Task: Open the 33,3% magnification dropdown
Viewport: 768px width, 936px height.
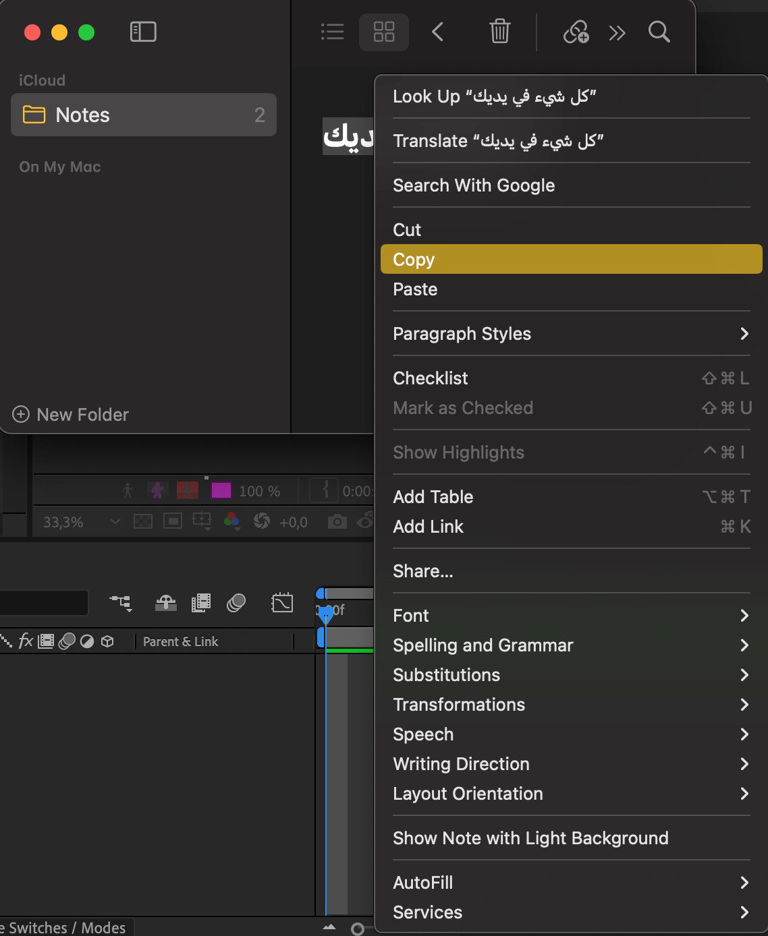Action: coord(81,522)
